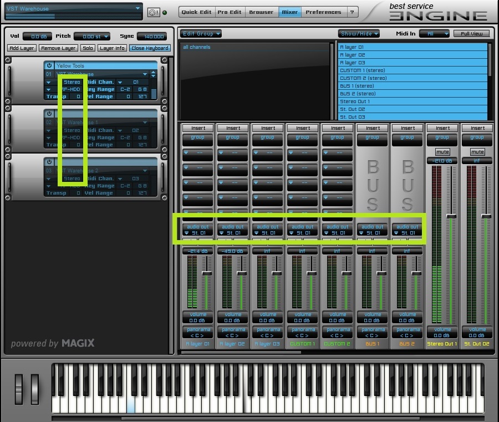
Task: Click Insert button on Stereo Out 1 channel
Action: coord(442,128)
